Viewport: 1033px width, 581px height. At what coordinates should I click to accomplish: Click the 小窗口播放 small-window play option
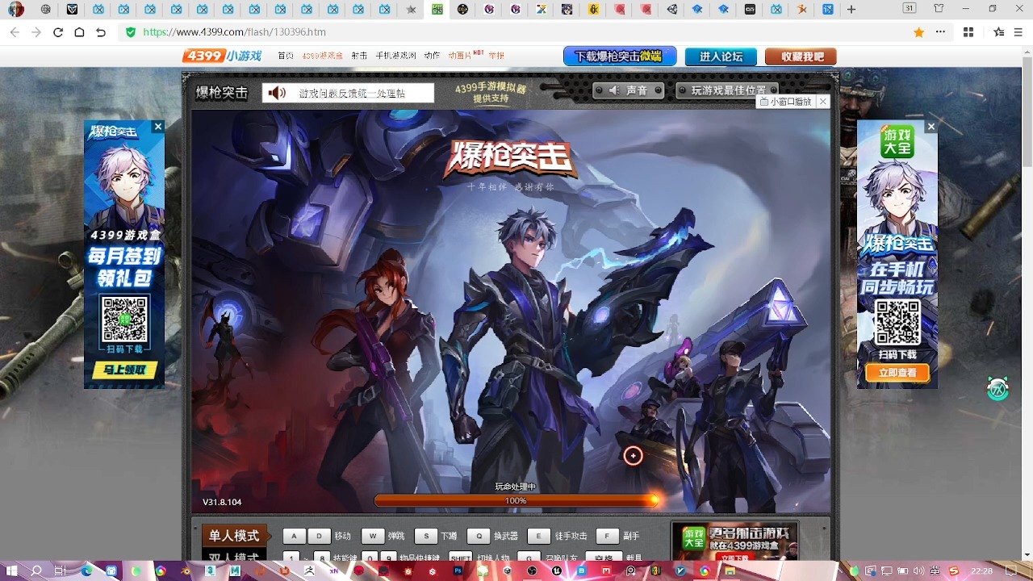785,102
